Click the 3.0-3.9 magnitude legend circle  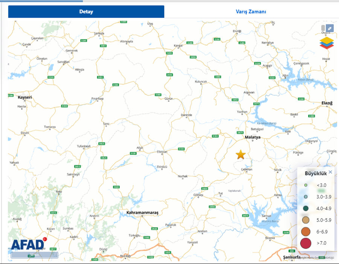coord(306,197)
